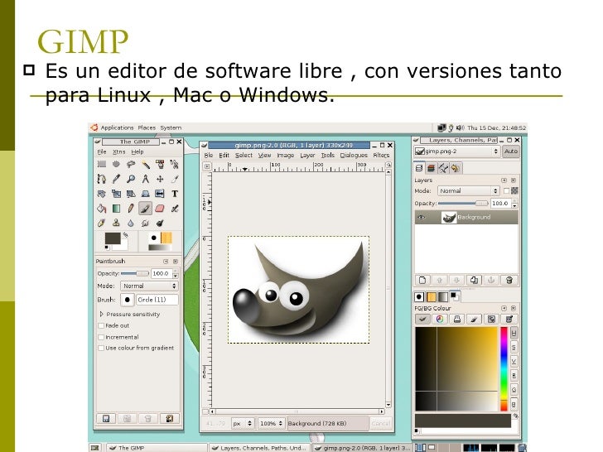Screen dimensions: 603x452
Task: Open Xtns menu in The GIMP
Action: 118,151
